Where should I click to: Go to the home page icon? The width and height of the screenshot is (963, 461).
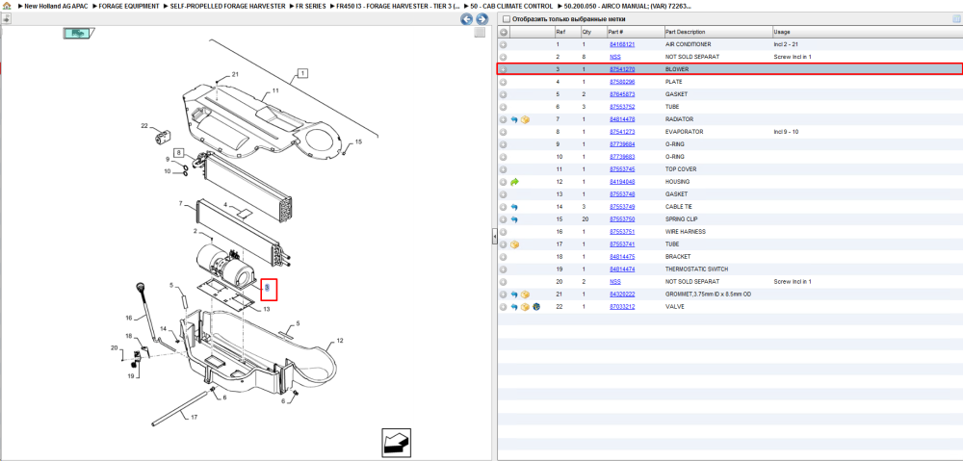[7, 6]
